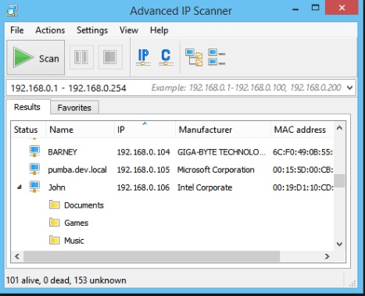Click the status bar alive/dead count
The width and height of the screenshot is (365, 296).
point(66,280)
